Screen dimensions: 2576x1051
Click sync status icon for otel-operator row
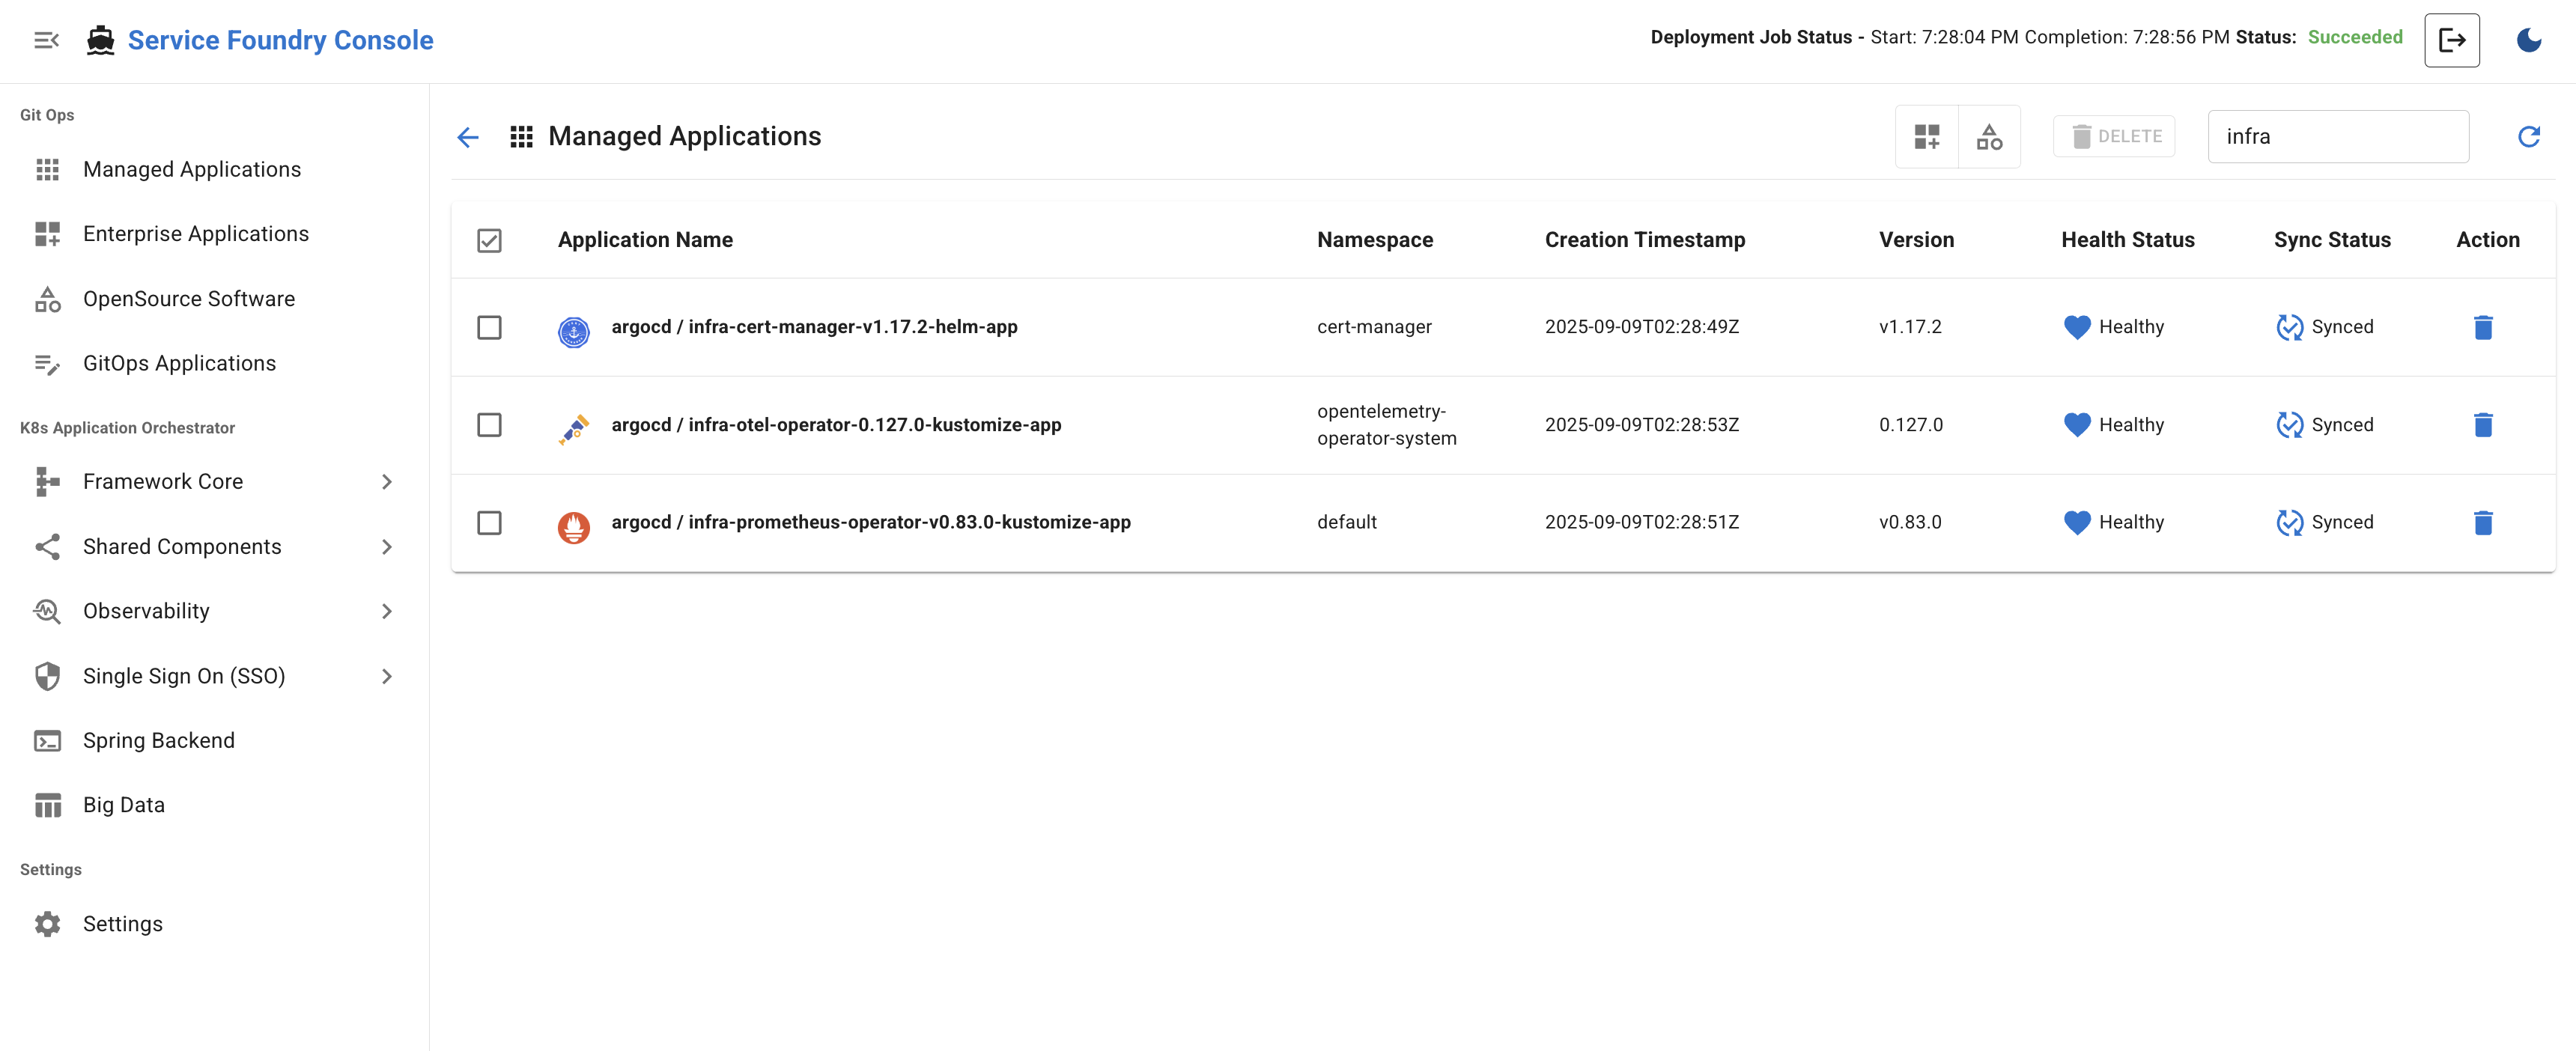coord(2289,425)
